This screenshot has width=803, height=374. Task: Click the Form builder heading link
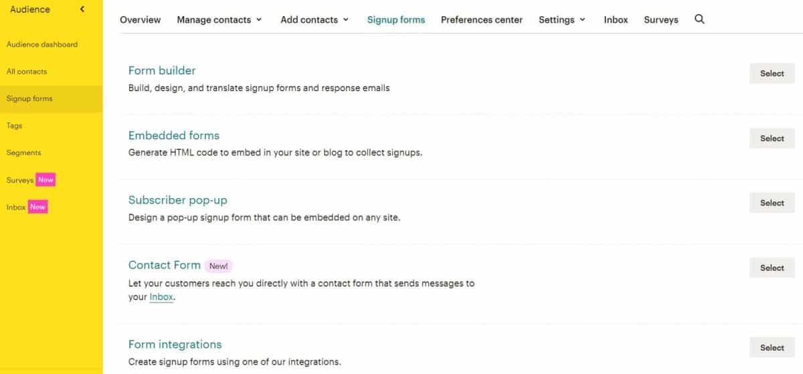pyautogui.click(x=162, y=70)
